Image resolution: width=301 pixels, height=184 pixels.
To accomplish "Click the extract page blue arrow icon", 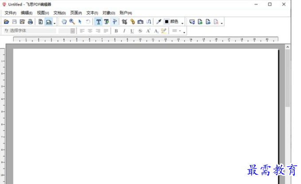I will [x=208, y=22].
